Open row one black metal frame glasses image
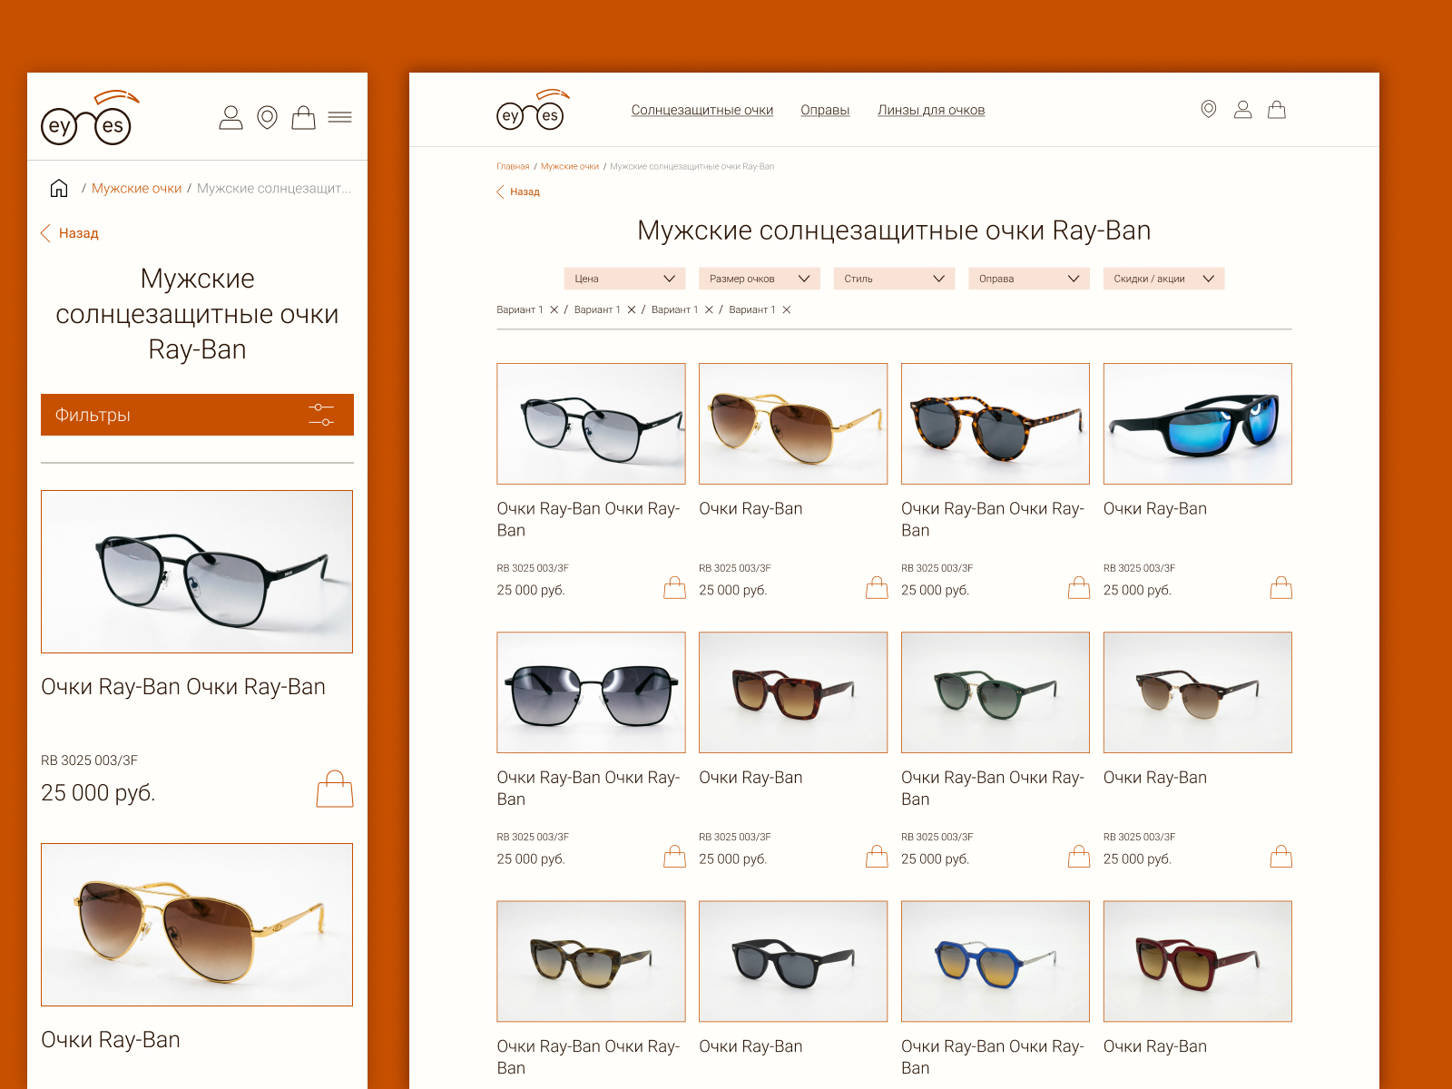The width and height of the screenshot is (1452, 1089). click(x=591, y=424)
